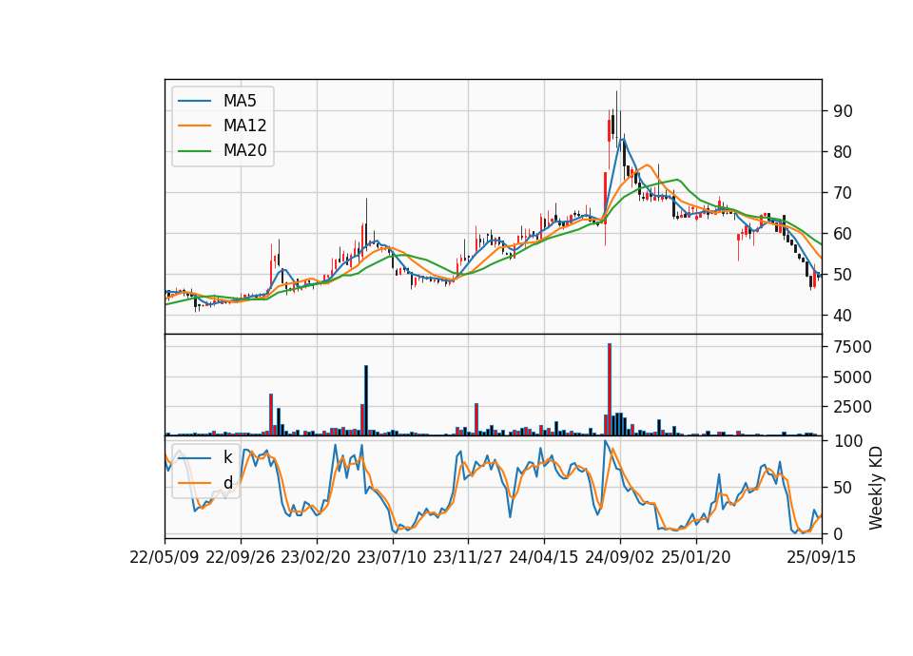Click the green MA20 legend line sample
913x656 pixels.
tap(194, 150)
